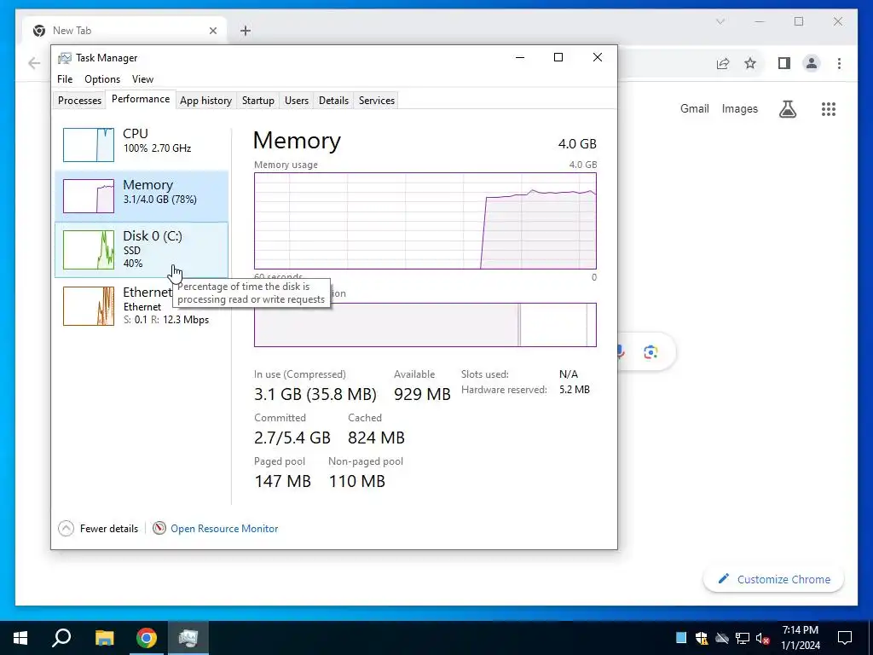The height and width of the screenshot is (655, 873).
Task: Open the notification center icon
Action: (x=845, y=638)
